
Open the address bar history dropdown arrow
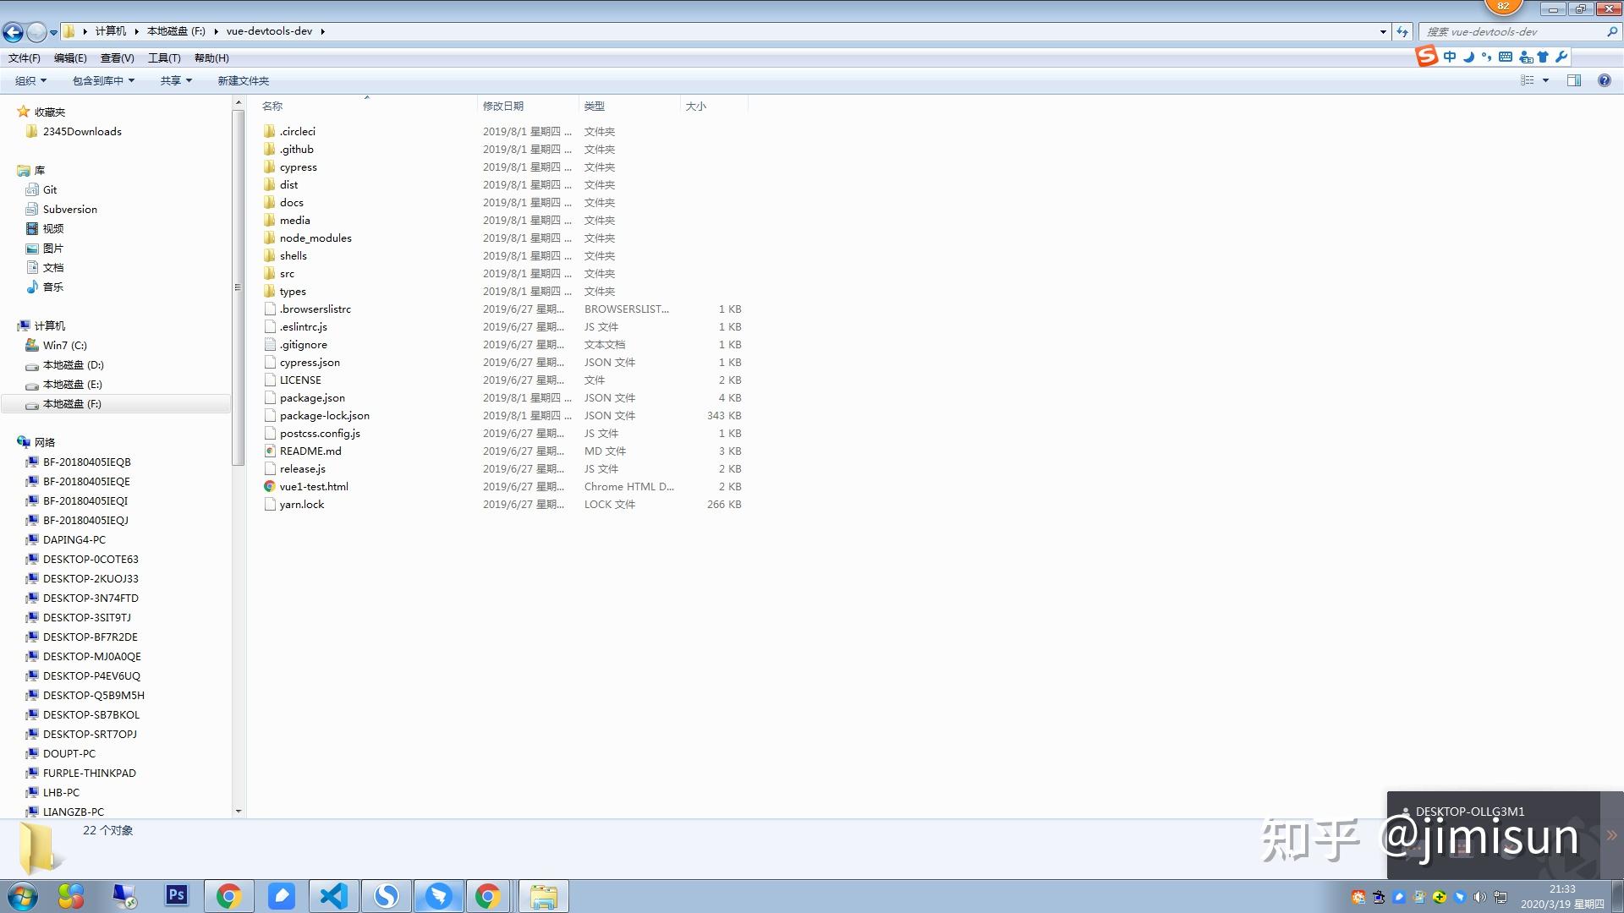(x=1383, y=32)
